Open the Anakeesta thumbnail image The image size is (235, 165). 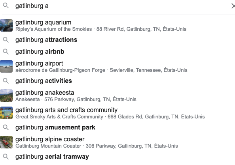6,96
